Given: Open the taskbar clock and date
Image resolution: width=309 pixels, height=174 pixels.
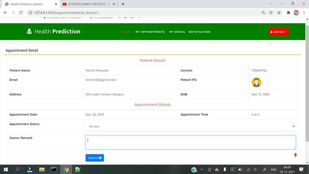Looking at the screenshot, I should [287, 170].
